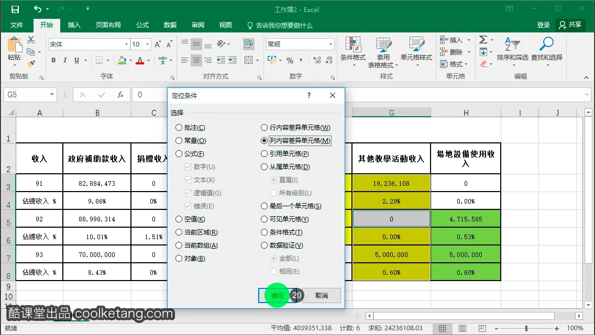Open the fill color dropdown arrow
The height and width of the screenshot is (335, 595).
tap(130, 60)
